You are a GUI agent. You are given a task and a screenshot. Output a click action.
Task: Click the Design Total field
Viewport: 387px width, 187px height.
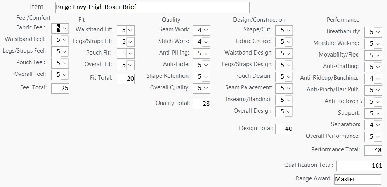click(284, 129)
